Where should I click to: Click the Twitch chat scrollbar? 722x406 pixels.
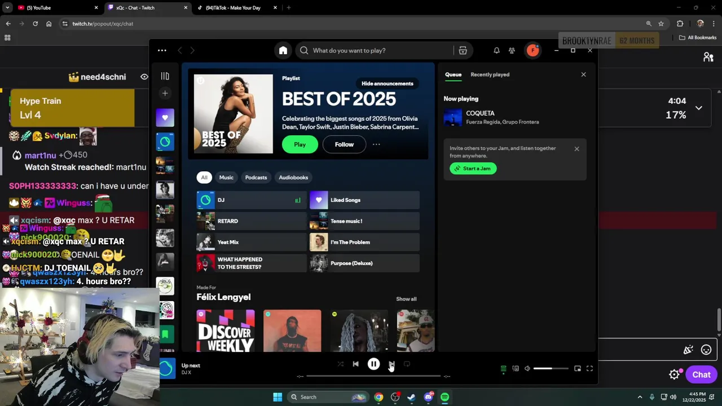(x=719, y=320)
